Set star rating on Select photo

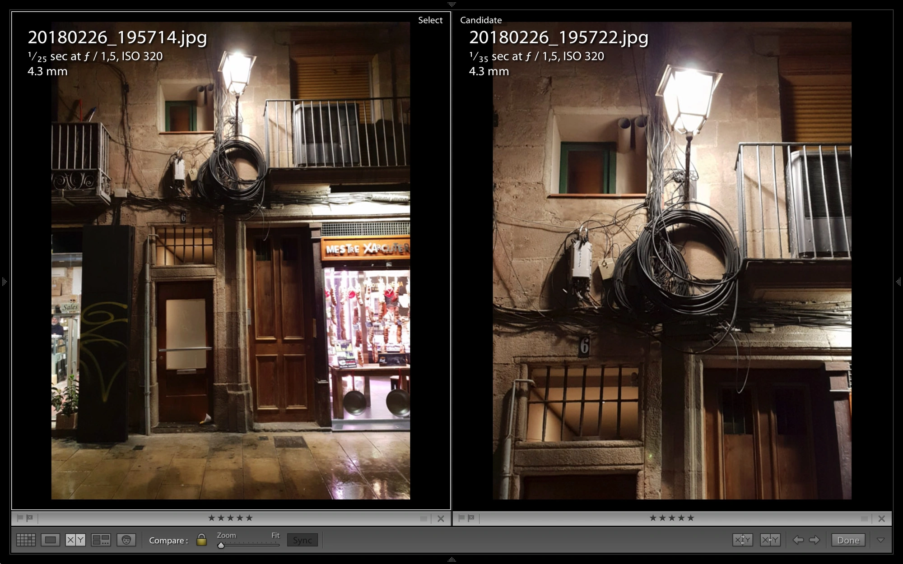(x=230, y=518)
